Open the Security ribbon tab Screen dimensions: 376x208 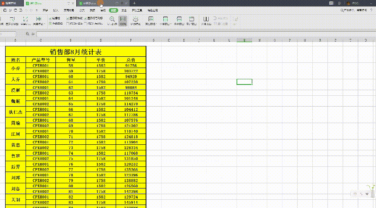tap(124, 10)
